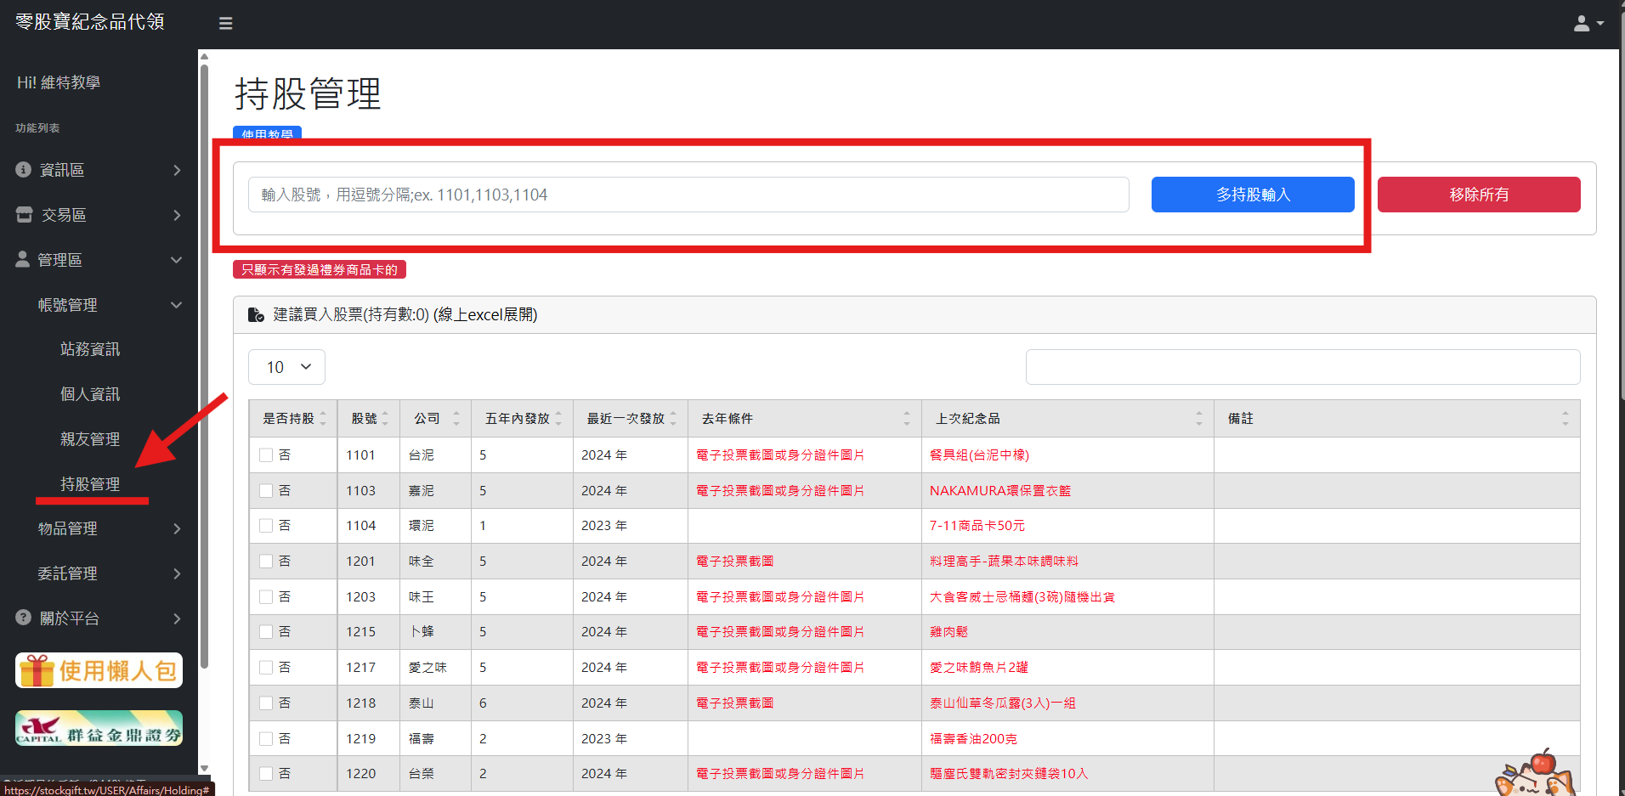
Task: Check the holding box for 1203 味王
Action: (266, 597)
